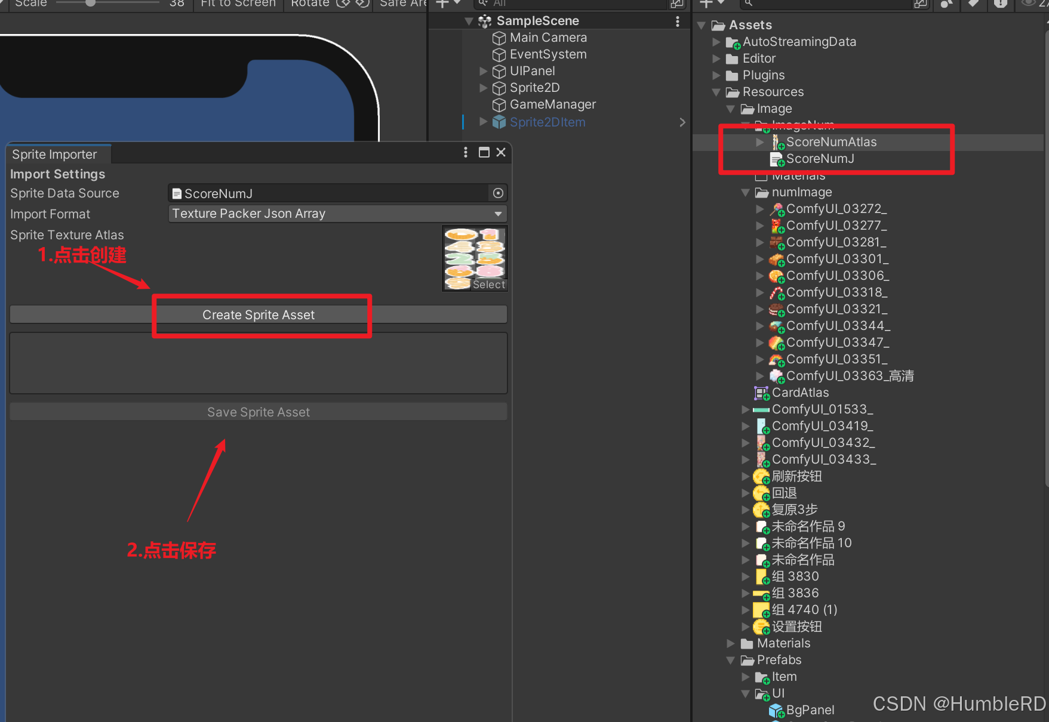Screen dimensions: 1049x722
Task: Select ComfyUI_03272_ sprite
Action: (x=836, y=209)
